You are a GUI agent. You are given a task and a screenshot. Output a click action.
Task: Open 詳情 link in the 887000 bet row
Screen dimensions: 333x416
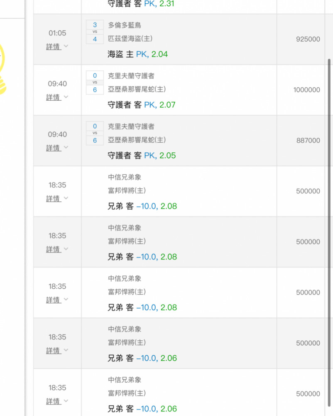(x=54, y=148)
